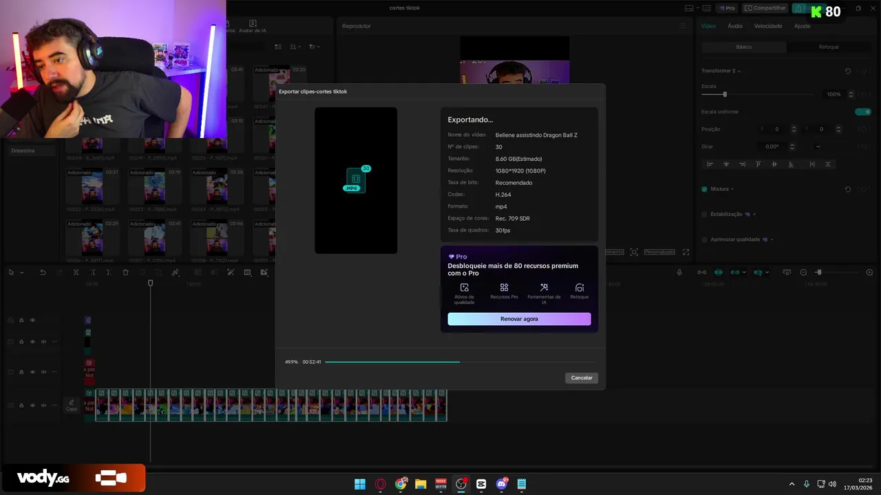This screenshot has width=881, height=495.
Task: Click the preview axis icon left of zoom out
Action: point(787,272)
